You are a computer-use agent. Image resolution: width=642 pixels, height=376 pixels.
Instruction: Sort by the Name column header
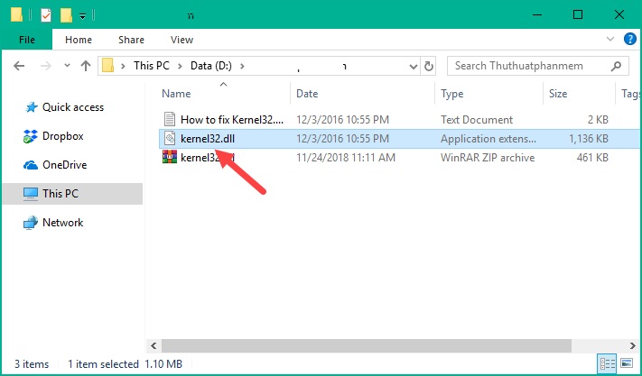176,94
